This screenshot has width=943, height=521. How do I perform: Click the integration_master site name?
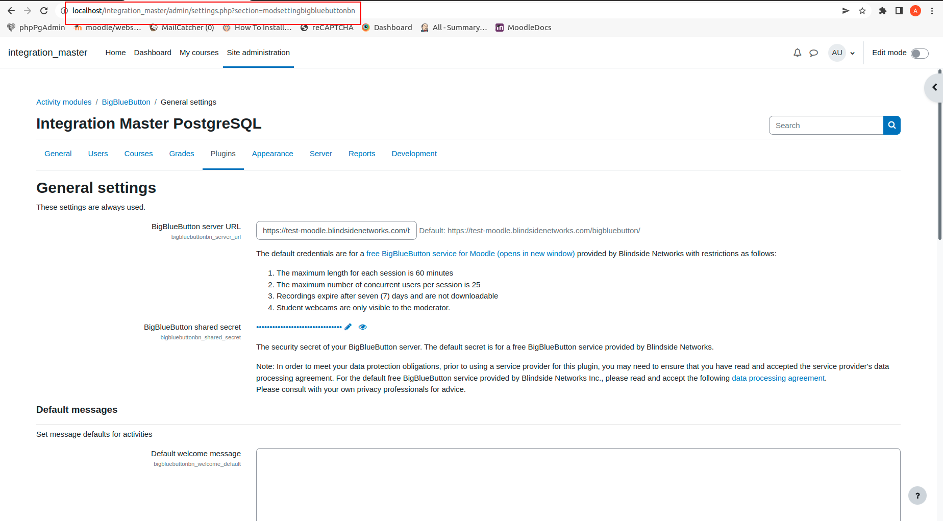pyautogui.click(x=48, y=53)
